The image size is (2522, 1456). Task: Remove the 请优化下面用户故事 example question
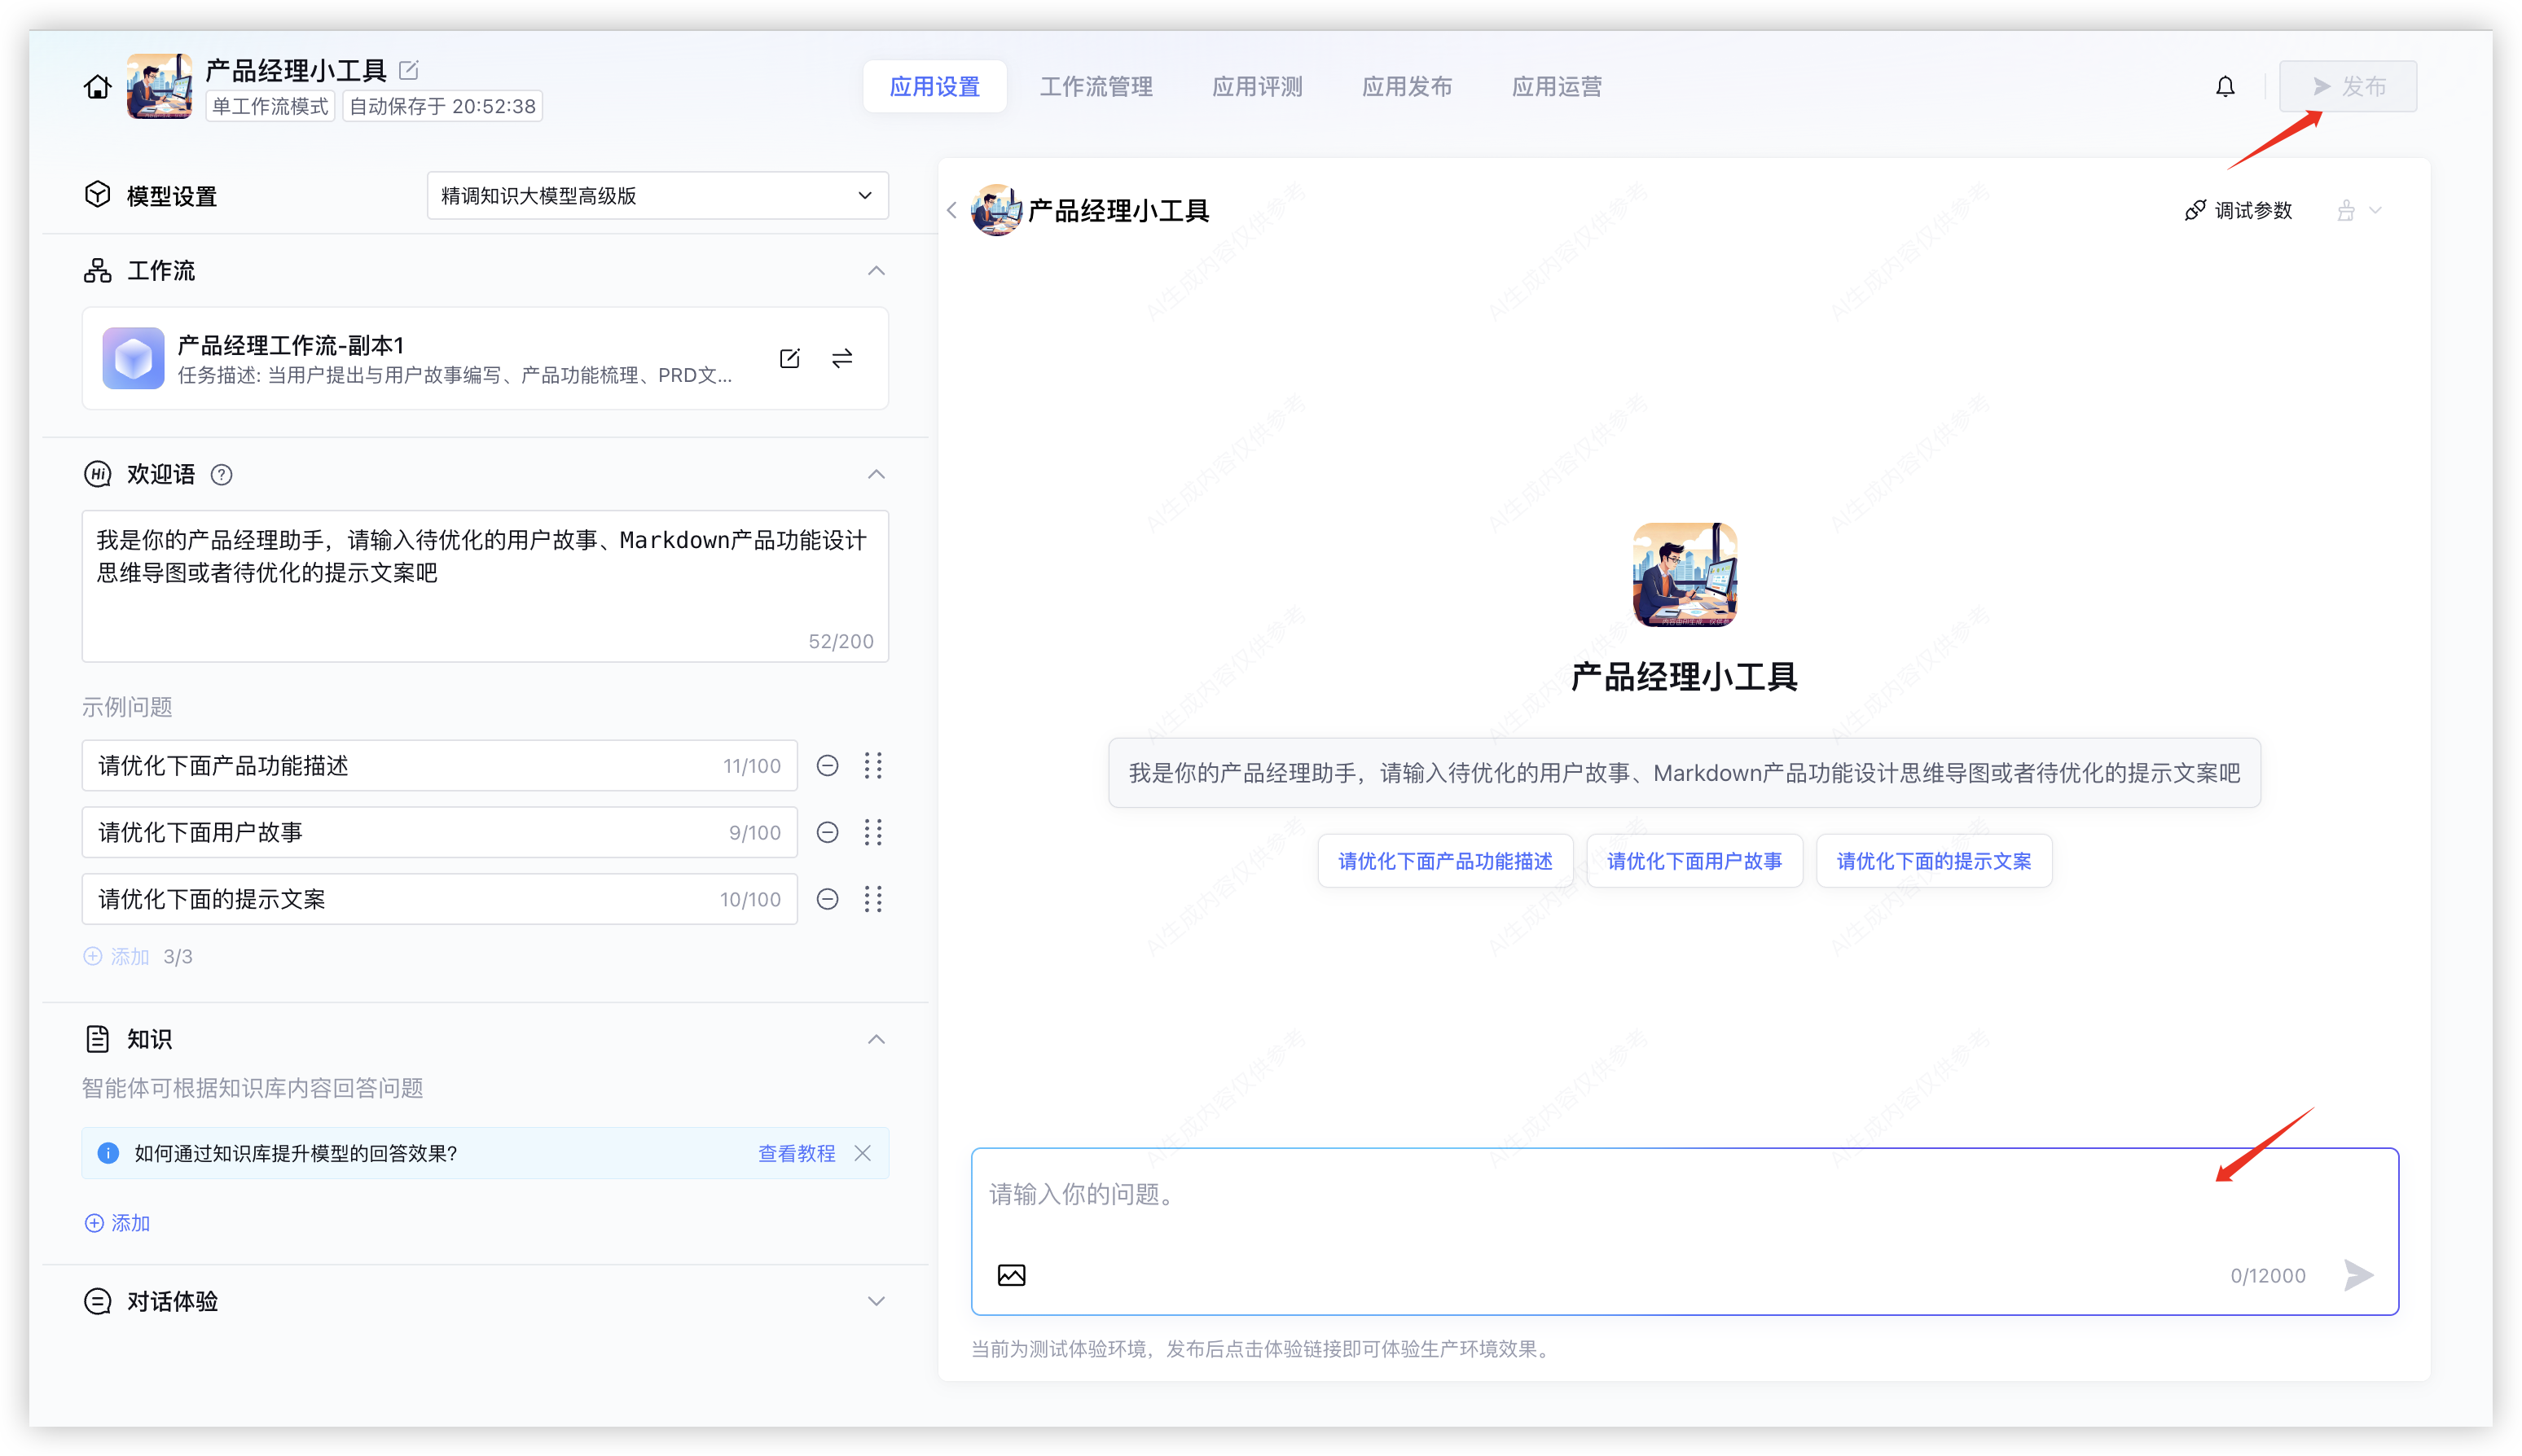coord(828,832)
